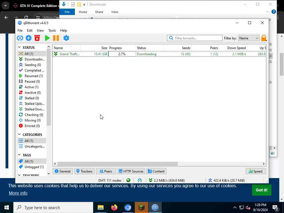The image size is (284, 213).
Task: Click the horizontal scrollbar of torrent list
Action: pos(118,164)
